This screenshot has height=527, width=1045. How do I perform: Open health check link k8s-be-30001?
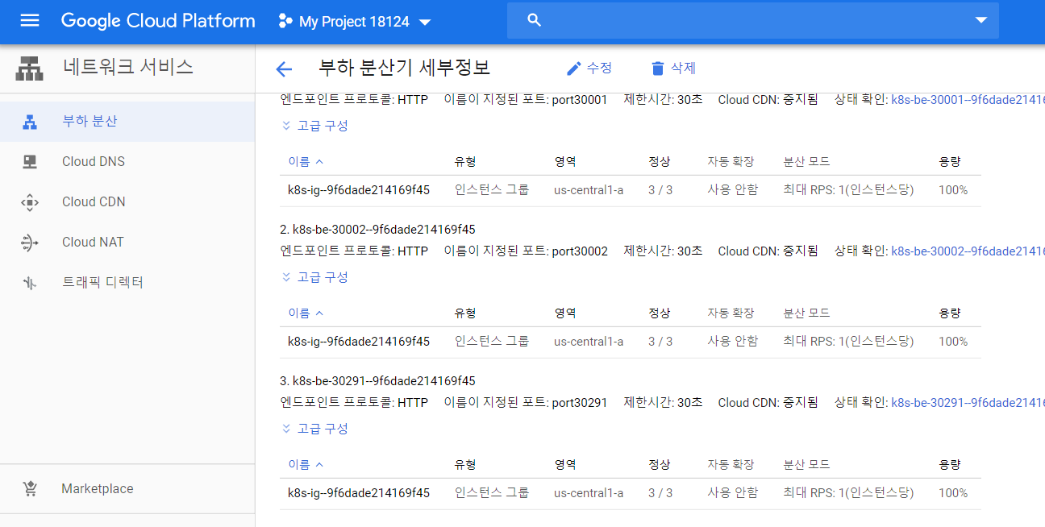968,99
